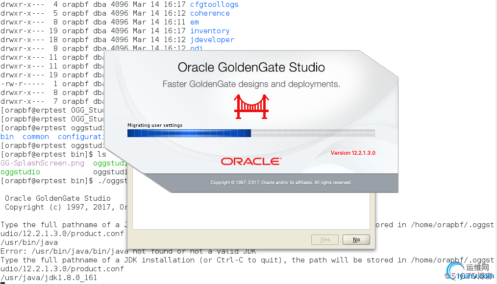Click the terminal cursor on the last line
Screen dimensions: 497x284
pyautogui.click(x=2, y=283)
